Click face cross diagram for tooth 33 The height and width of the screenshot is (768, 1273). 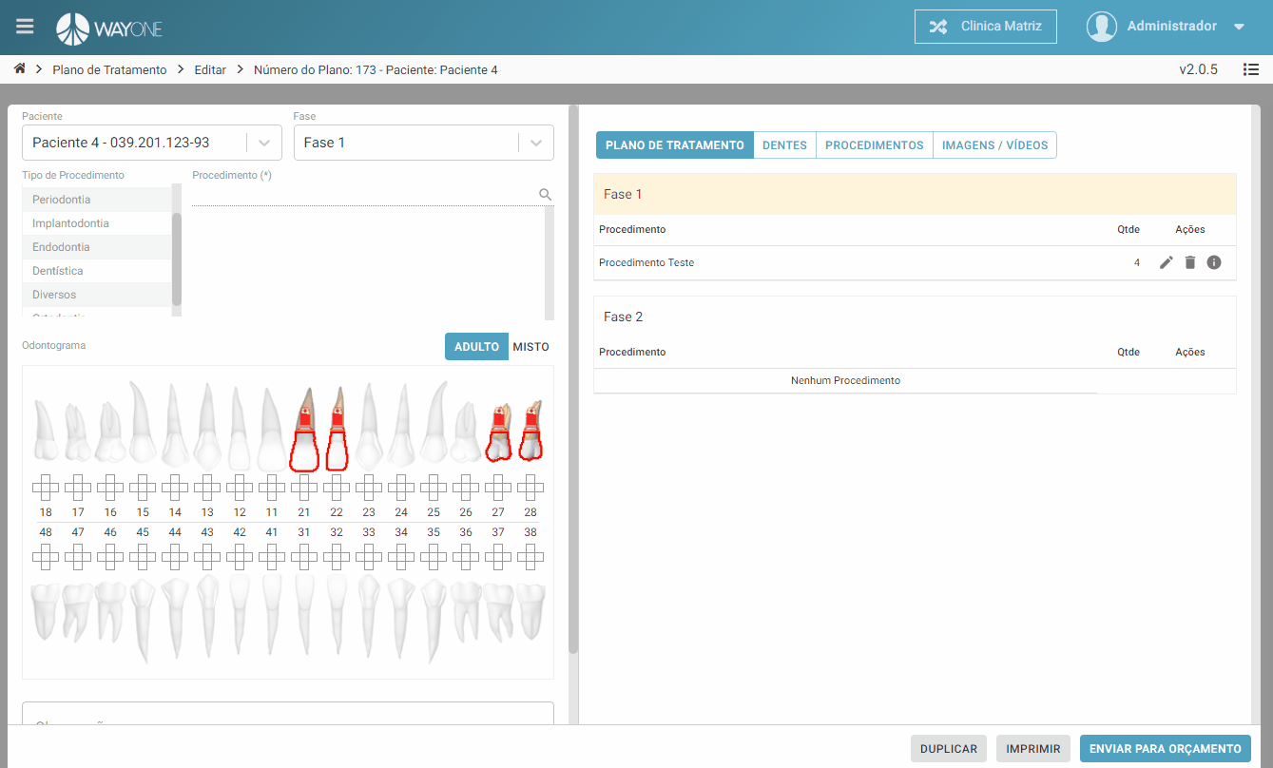coord(369,556)
